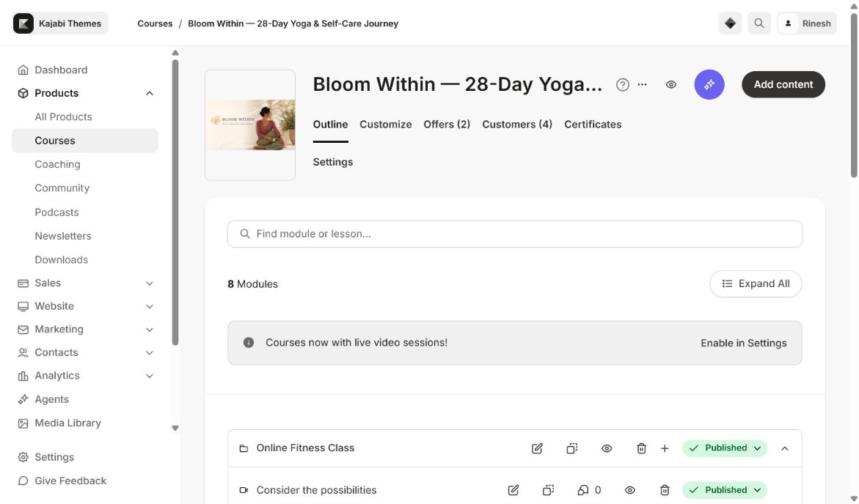Open the Customers (4) tab
The width and height of the screenshot is (859, 504).
click(517, 125)
